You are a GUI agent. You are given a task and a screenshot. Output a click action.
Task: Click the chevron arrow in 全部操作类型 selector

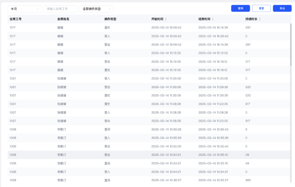click(x=110, y=8)
